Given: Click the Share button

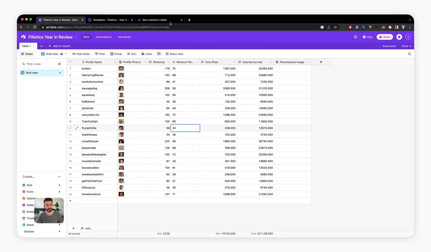Looking at the screenshot, I should (385, 37).
